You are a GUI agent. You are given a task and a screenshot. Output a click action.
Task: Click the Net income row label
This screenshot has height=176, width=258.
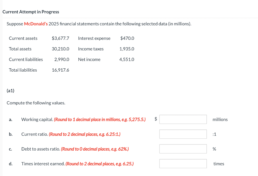89,60
